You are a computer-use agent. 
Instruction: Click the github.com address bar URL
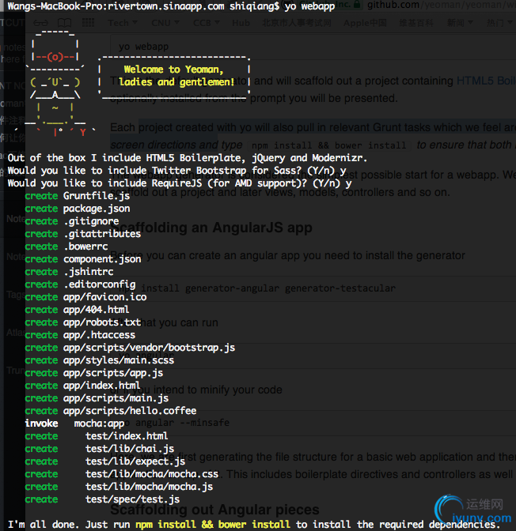(x=441, y=5)
